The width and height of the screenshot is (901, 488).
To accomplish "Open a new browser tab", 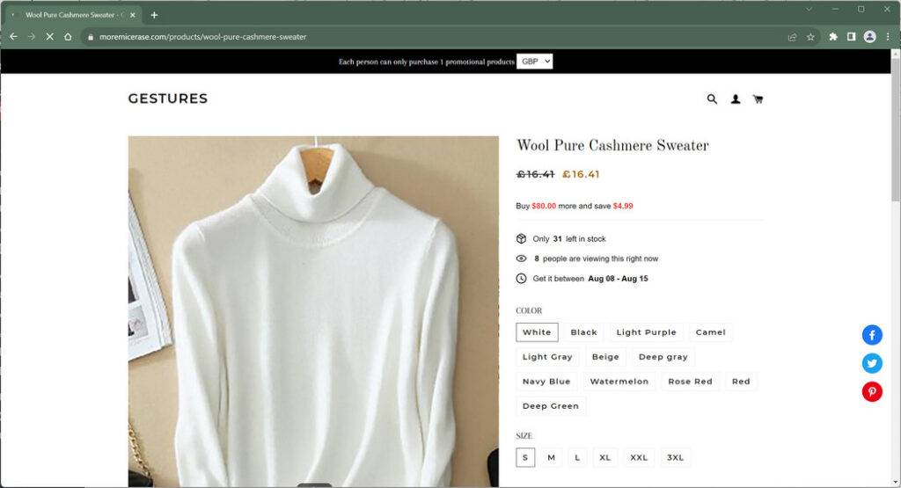I will [x=155, y=15].
